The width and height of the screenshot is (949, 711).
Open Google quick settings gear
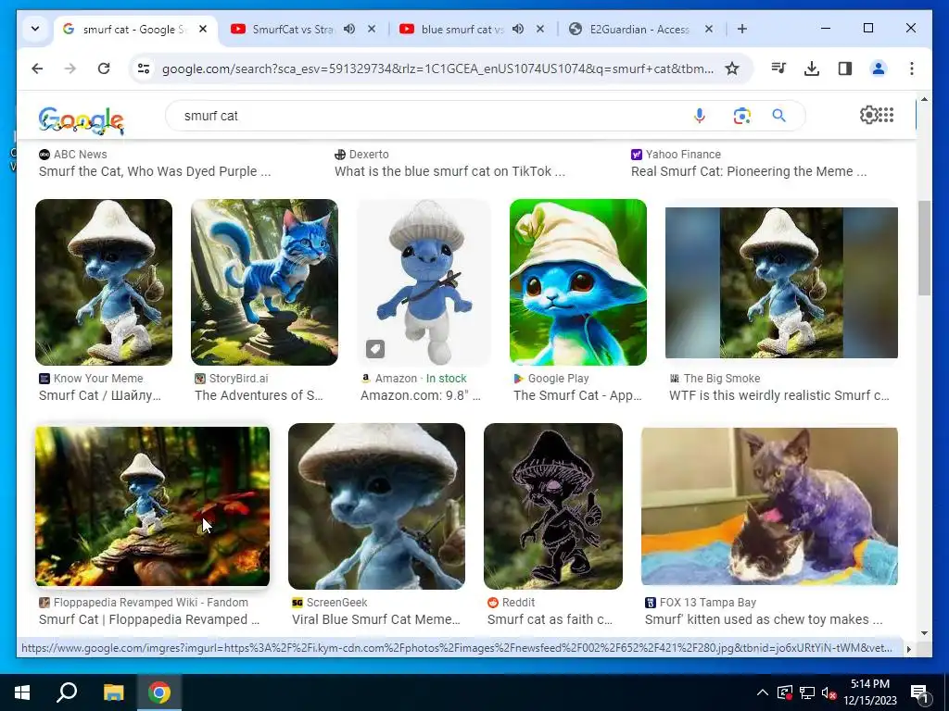point(868,115)
